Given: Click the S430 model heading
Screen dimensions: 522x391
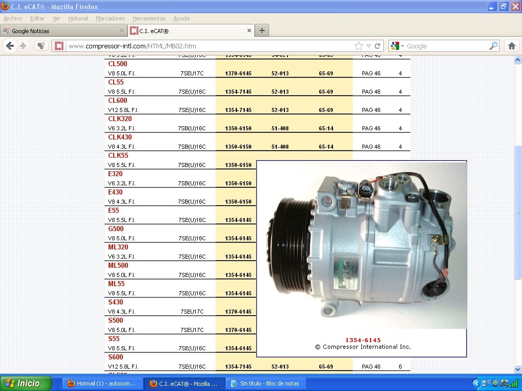Looking at the screenshot, I should click(x=116, y=302).
